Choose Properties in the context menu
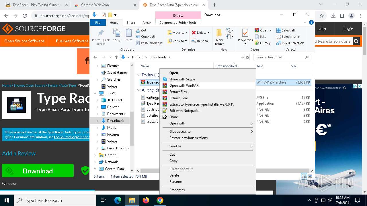This screenshot has height=206, width=367. [x=207, y=190]
